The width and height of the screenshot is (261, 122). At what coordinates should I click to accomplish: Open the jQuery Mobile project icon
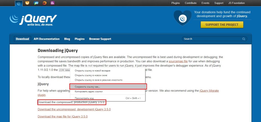36,3
